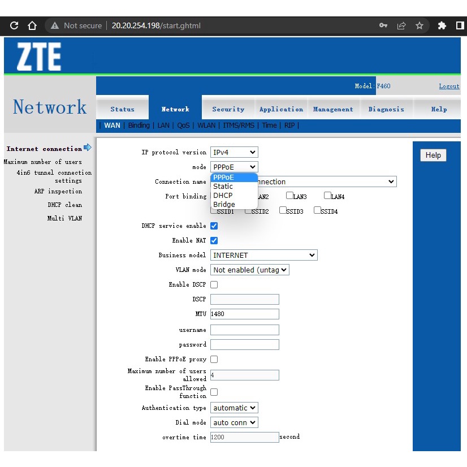This screenshot has height=467, width=467.
Task: Open the WLAN submenu item
Action: point(206,126)
